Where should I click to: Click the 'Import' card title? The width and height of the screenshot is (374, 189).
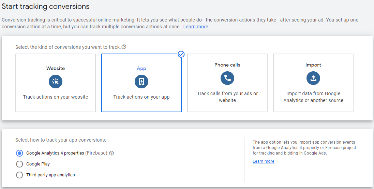coord(313,65)
